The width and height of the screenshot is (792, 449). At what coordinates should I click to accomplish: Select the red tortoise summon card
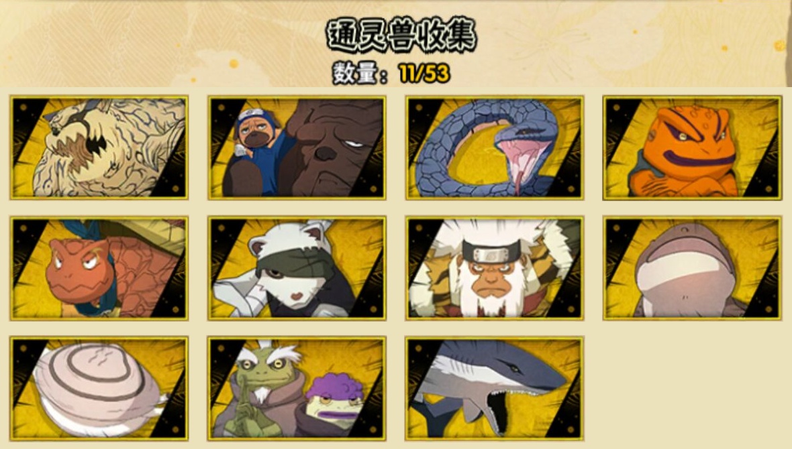[x=99, y=268]
